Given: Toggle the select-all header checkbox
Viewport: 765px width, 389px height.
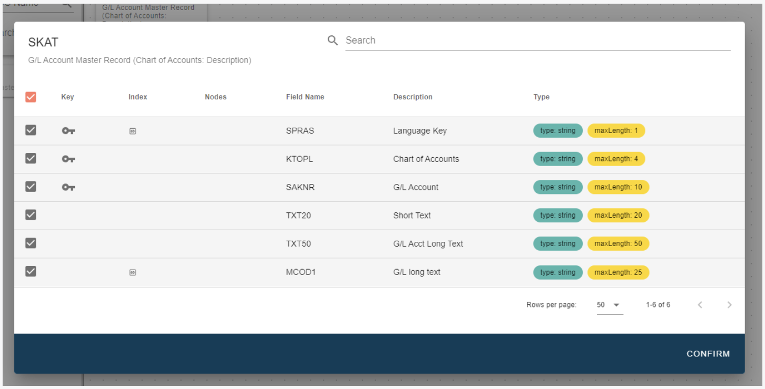Looking at the screenshot, I should click(x=31, y=97).
